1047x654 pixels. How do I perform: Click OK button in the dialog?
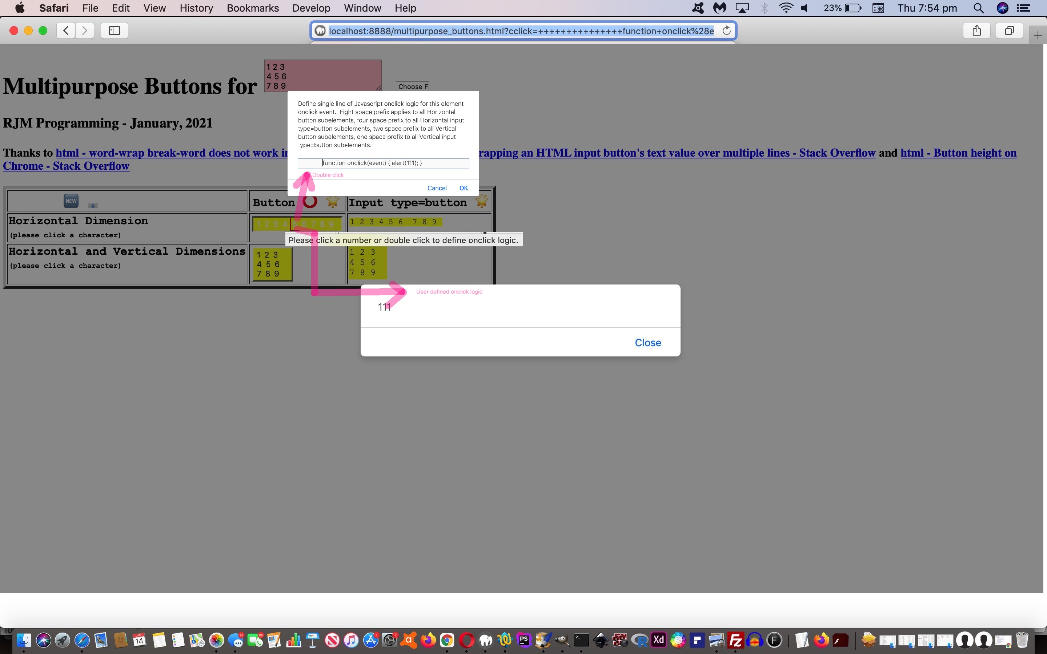point(464,187)
